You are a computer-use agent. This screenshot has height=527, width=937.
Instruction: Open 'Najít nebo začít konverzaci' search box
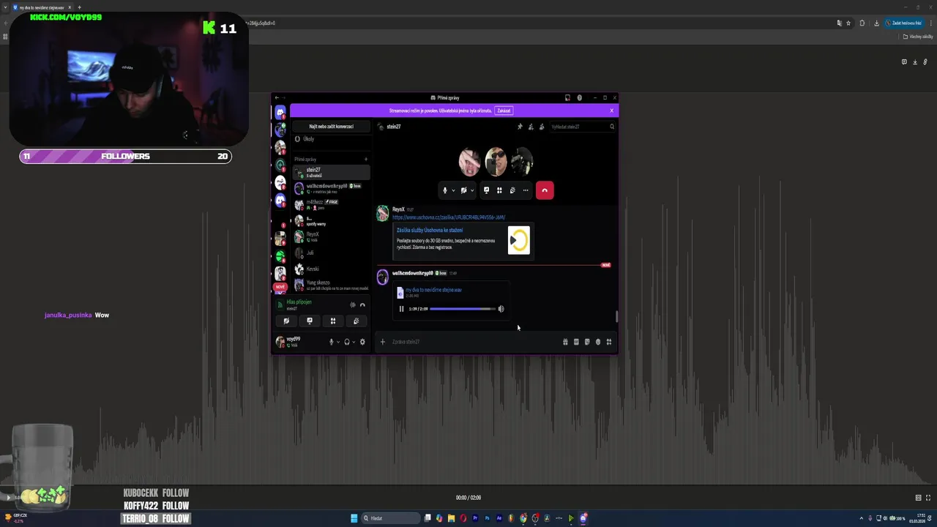click(331, 126)
